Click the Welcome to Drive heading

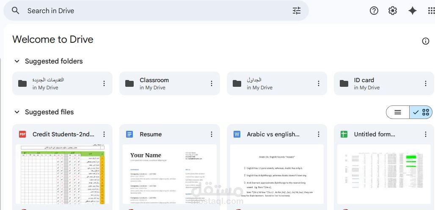click(53, 39)
